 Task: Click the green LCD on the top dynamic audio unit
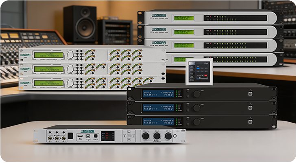tap(49, 55)
